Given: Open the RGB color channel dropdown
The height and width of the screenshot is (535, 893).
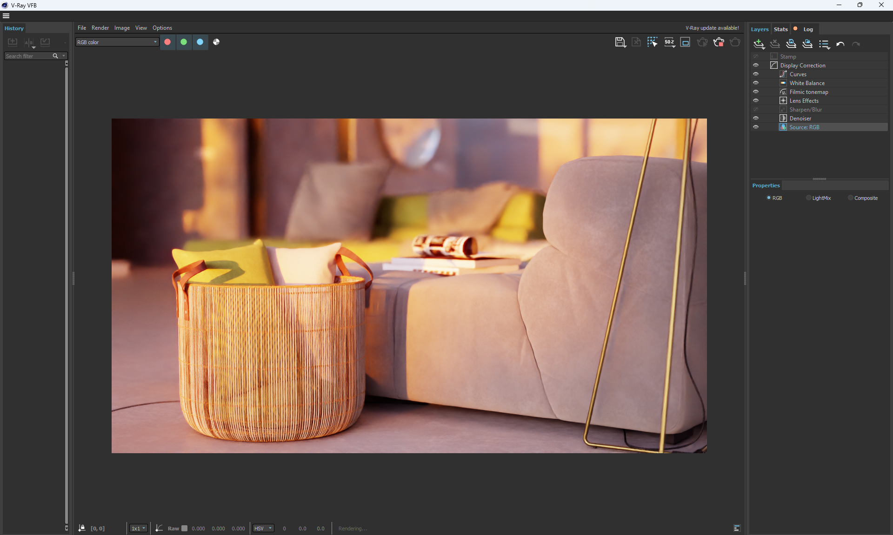Looking at the screenshot, I should [117, 42].
